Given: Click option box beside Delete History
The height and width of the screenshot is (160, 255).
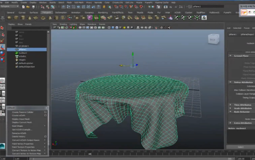Looking at the screenshot, I should pos(45,136).
